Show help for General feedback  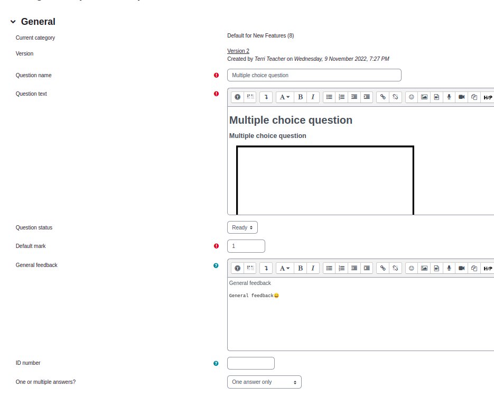tap(216, 265)
